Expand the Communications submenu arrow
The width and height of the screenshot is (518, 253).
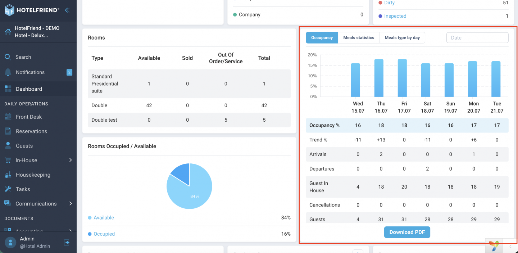pyautogui.click(x=71, y=203)
